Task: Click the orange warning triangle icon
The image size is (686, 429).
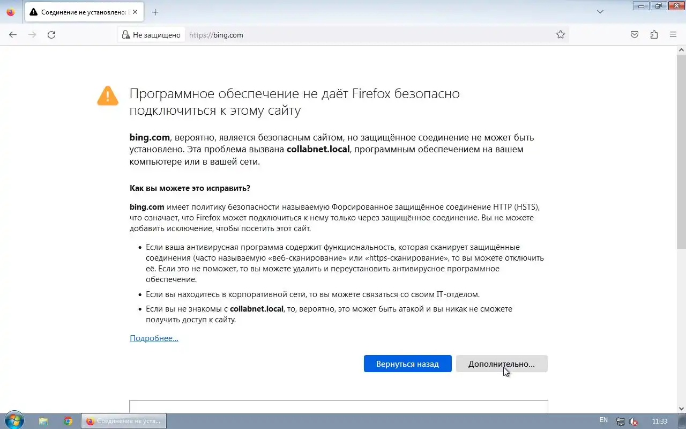Action: tap(108, 96)
